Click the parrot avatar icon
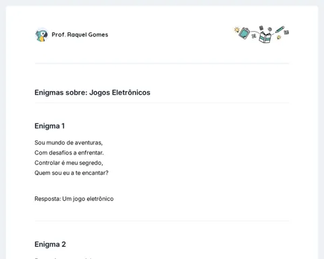The image size is (324, 259). pyautogui.click(x=42, y=35)
